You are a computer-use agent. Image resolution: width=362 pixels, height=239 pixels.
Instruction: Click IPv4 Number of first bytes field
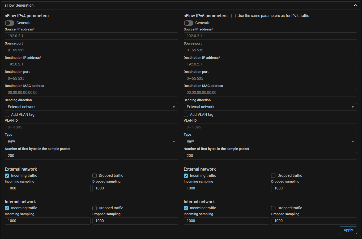pyautogui.click(x=91, y=156)
